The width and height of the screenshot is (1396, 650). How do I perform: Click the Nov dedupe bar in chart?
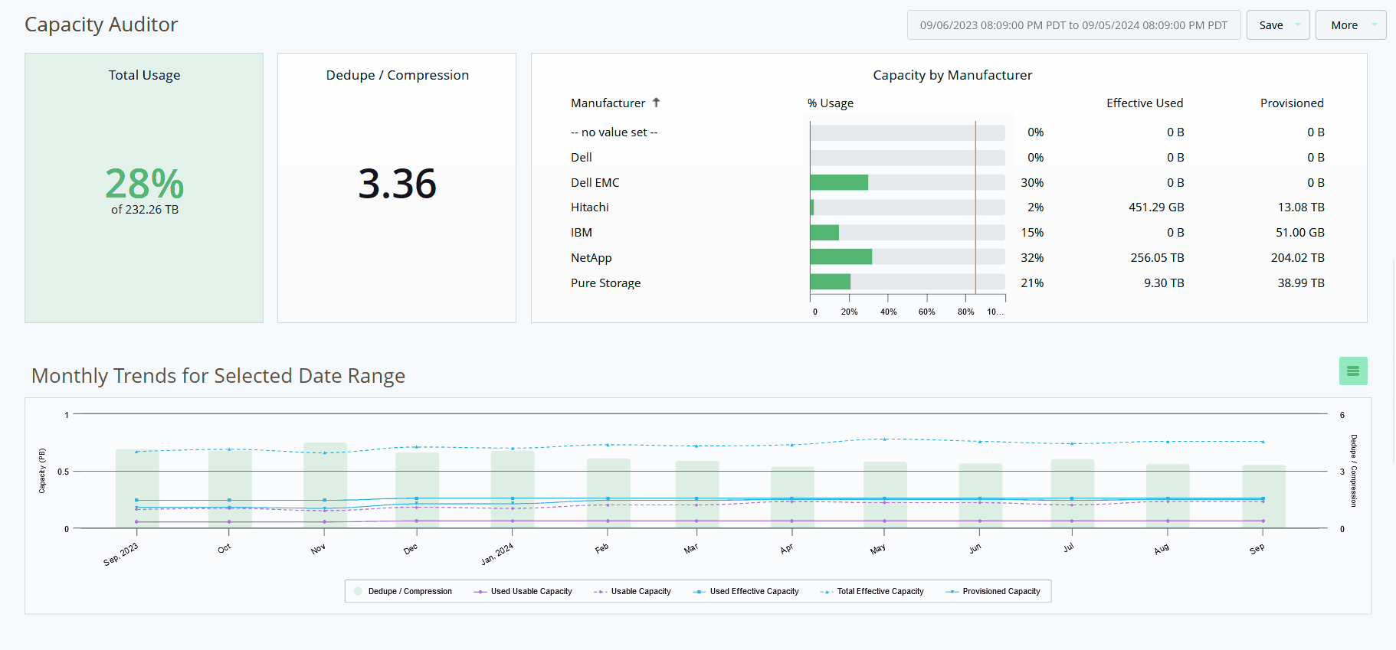325,485
